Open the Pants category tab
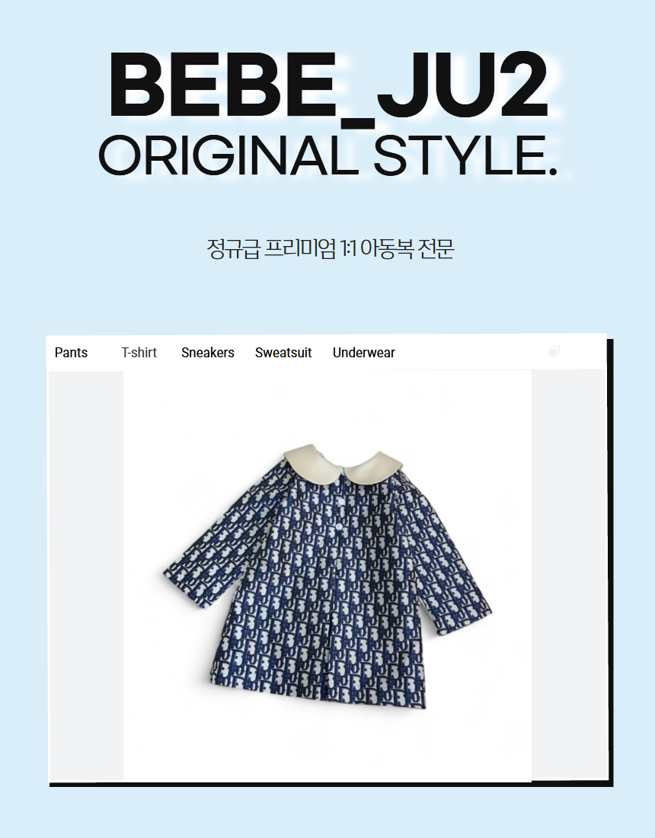The image size is (655, 838). coord(71,353)
